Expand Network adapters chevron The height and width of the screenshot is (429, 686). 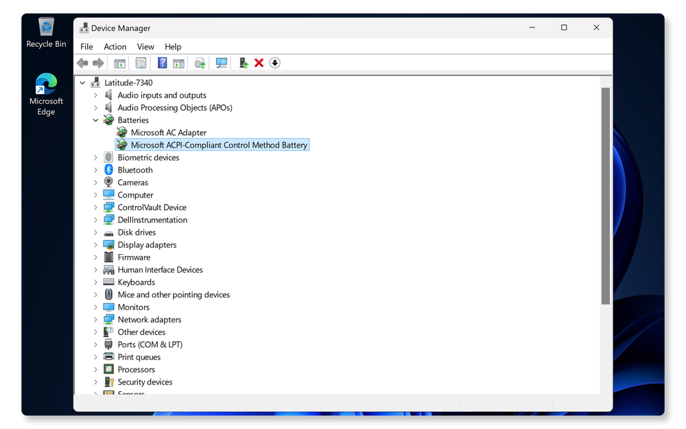(95, 320)
